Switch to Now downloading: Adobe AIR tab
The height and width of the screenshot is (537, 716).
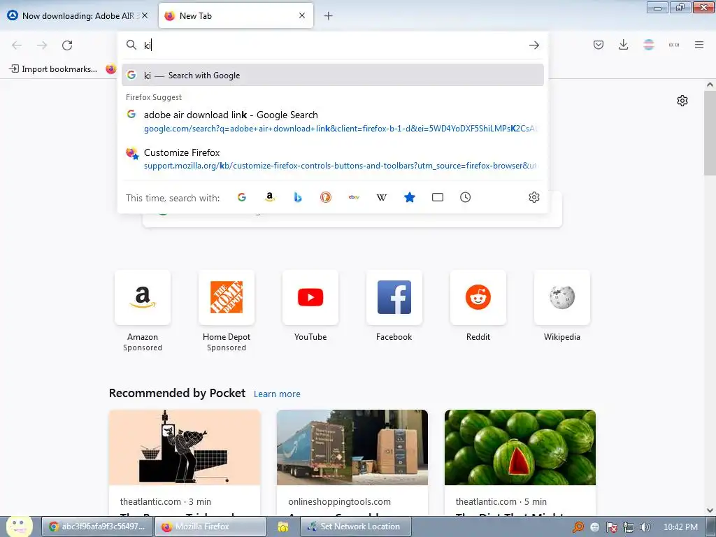click(x=78, y=15)
